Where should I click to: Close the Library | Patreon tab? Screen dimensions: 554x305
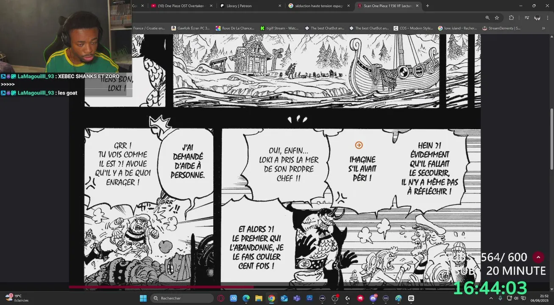(x=280, y=6)
